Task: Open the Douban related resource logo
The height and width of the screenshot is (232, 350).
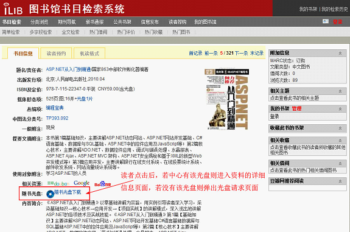Action: click(x=58, y=184)
